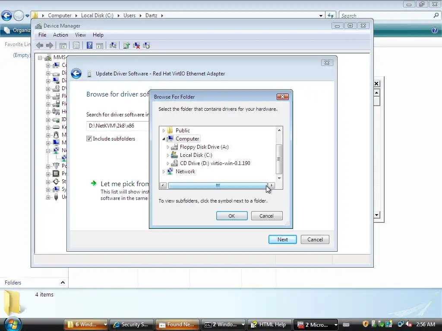442x331 pixels.
Task: Click Dartz in the Explorer address breadcrumb
Action: click(x=151, y=16)
